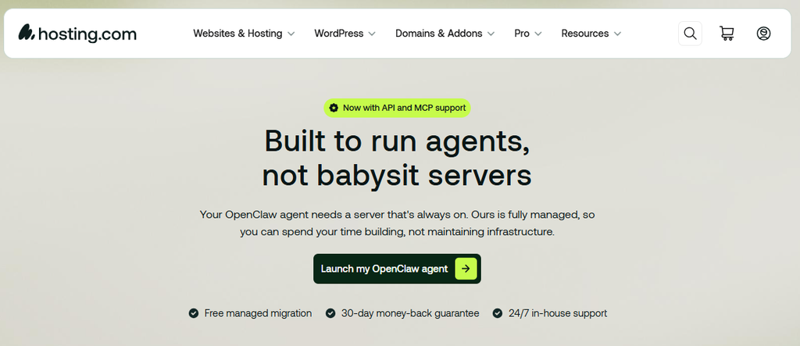This screenshot has height=346, width=800.
Task: Click the gear icon in the MCP badge
Action: pyautogui.click(x=334, y=108)
